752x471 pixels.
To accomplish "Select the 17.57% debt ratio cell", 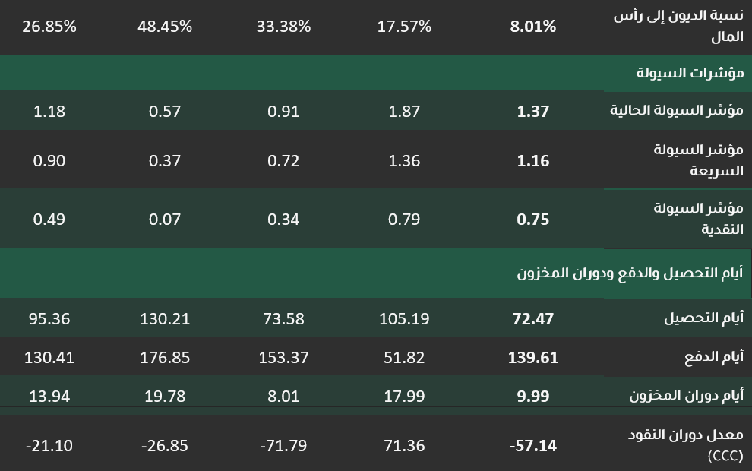I will (404, 27).
